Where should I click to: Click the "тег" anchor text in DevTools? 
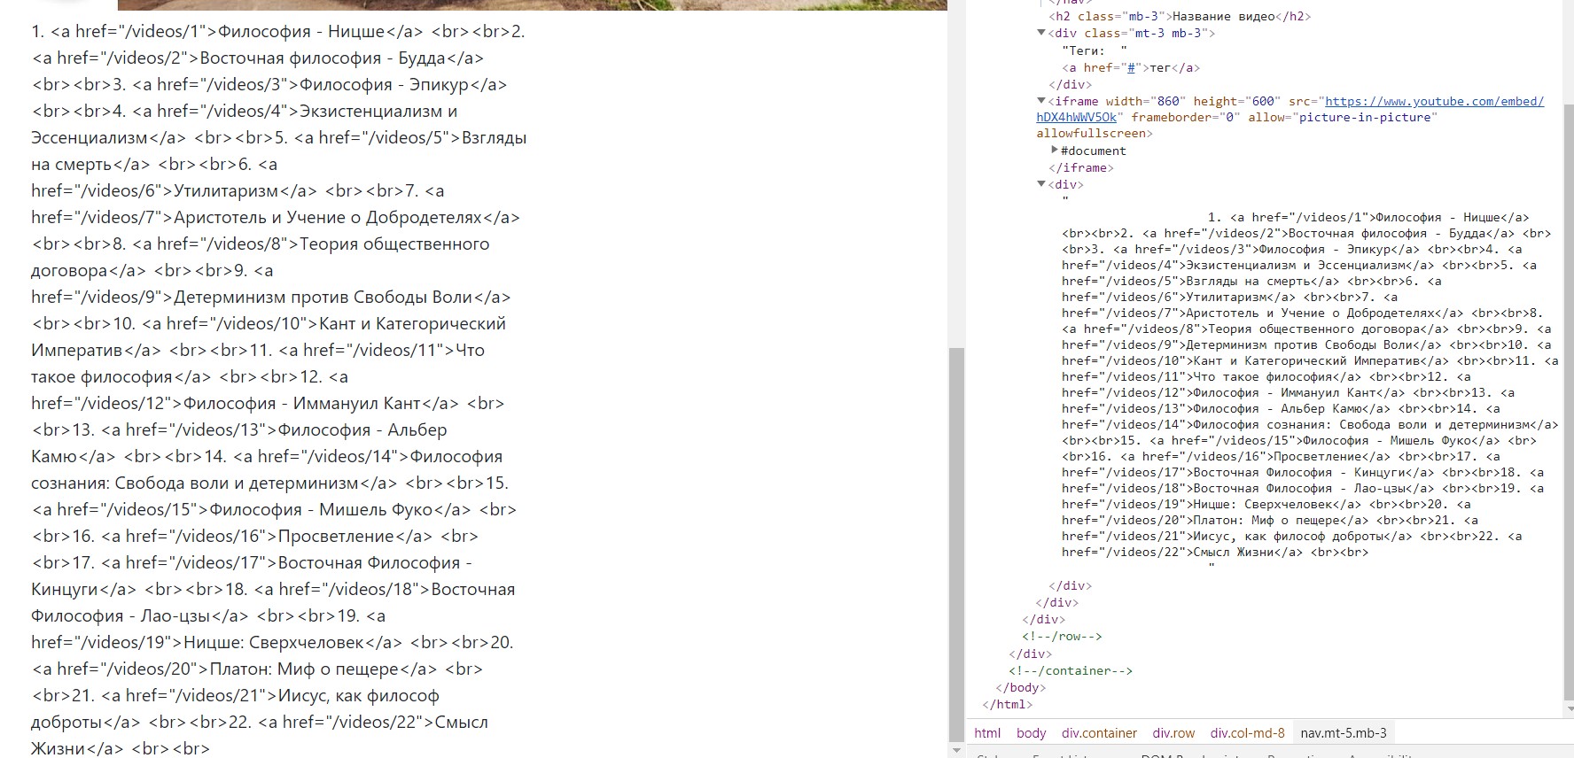click(x=1160, y=67)
